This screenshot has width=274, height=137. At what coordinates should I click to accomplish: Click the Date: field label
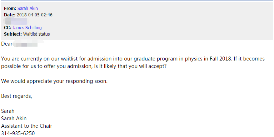point(10,15)
